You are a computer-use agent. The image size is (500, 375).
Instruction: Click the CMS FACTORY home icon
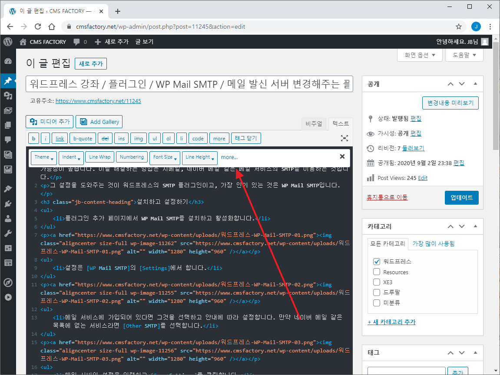click(x=23, y=42)
